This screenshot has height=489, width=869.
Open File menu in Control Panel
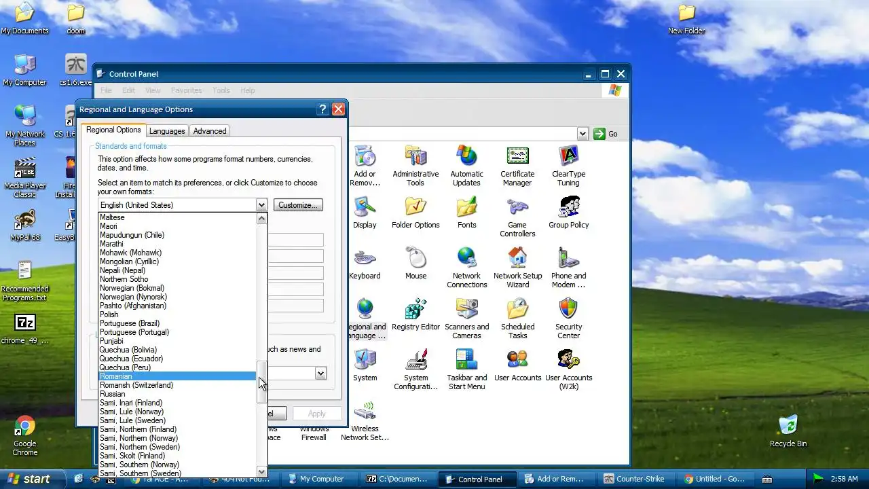point(106,90)
